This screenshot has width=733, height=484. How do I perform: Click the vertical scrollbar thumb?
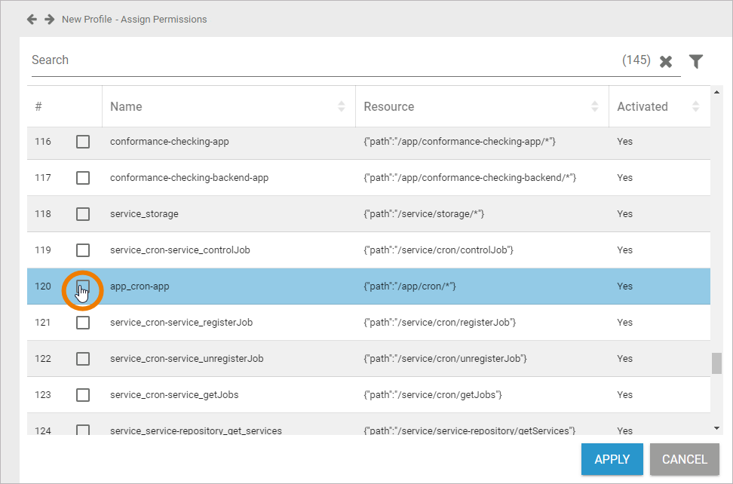tap(716, 363)
